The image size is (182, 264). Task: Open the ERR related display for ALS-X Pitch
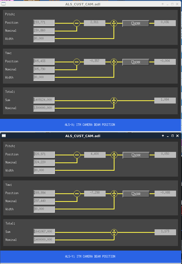click(x=136, y=24)
